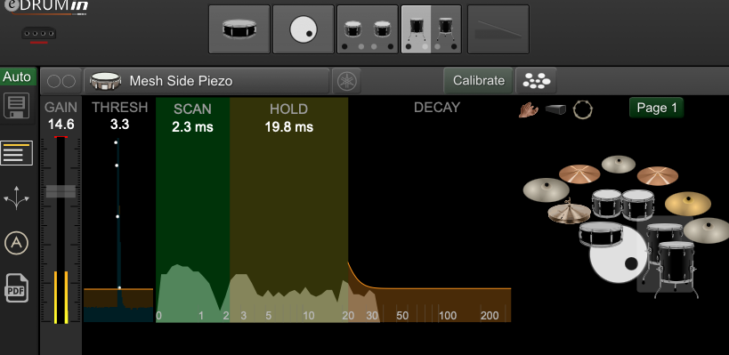729x355 pixels.
Task: Select the cowbell percussion icon
Action: click(555, 109)
